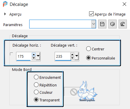Choose the Répétition edge mode
Viewport: 130px width, 109px height.
[x=36, y=85]
